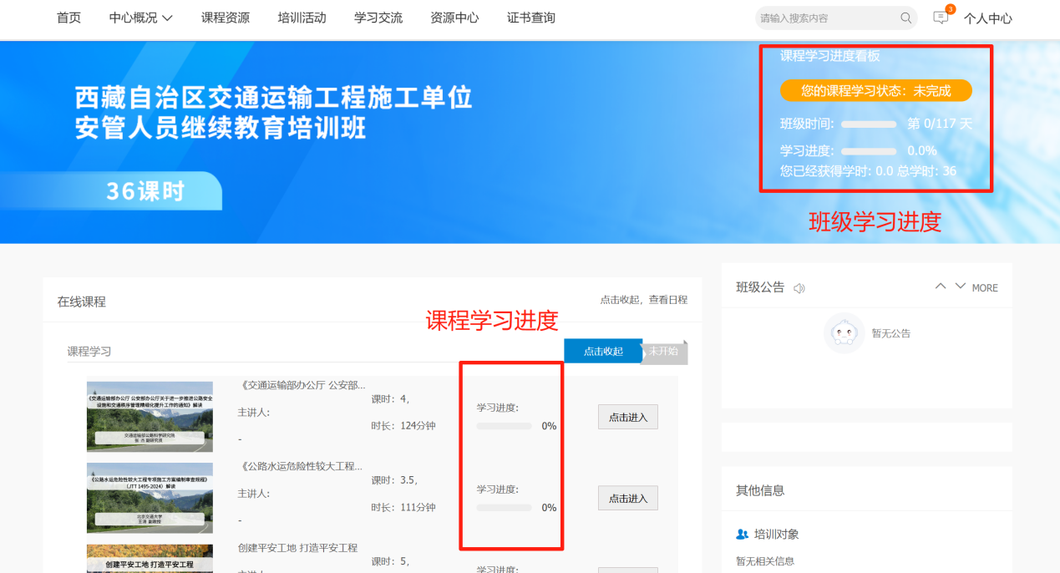The width and height of the screenshot is (1060, 573).
Task: Click the people icon next to 培训对象
Action: [742, 534]
